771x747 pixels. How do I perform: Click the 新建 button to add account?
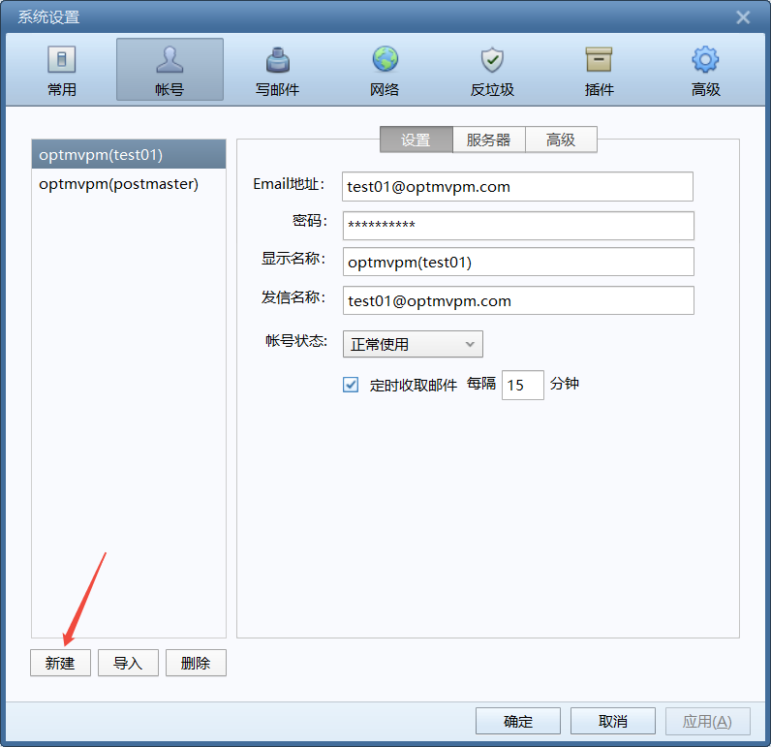click(x=60, y=663)
